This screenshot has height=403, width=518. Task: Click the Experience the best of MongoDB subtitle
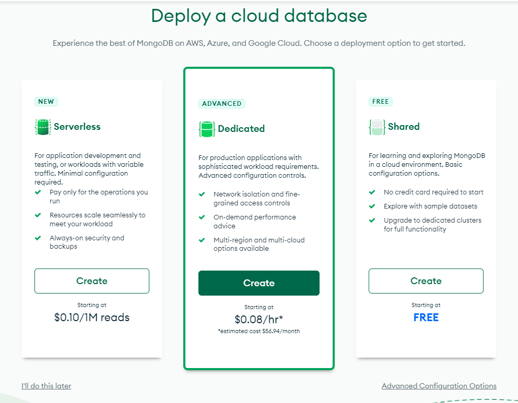coord(259,43)
